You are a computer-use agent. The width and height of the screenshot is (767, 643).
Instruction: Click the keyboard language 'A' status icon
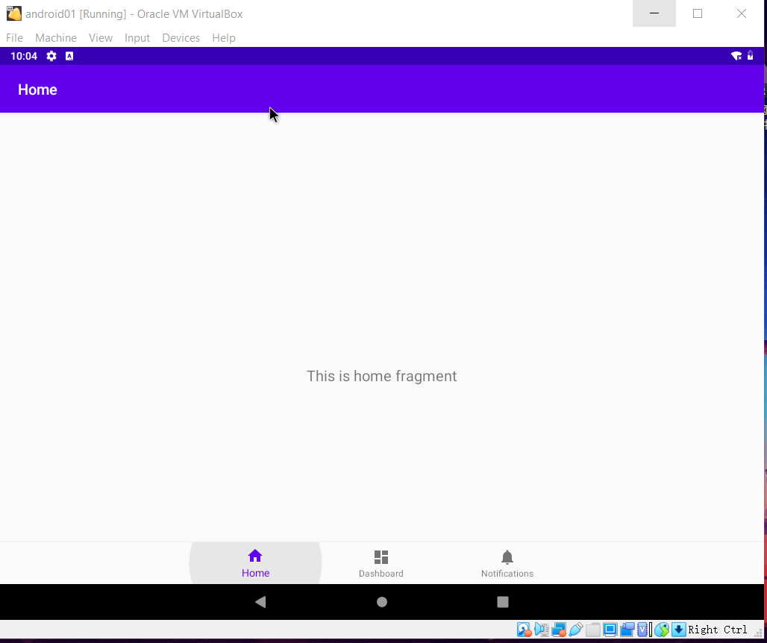[x=69, y=56]
